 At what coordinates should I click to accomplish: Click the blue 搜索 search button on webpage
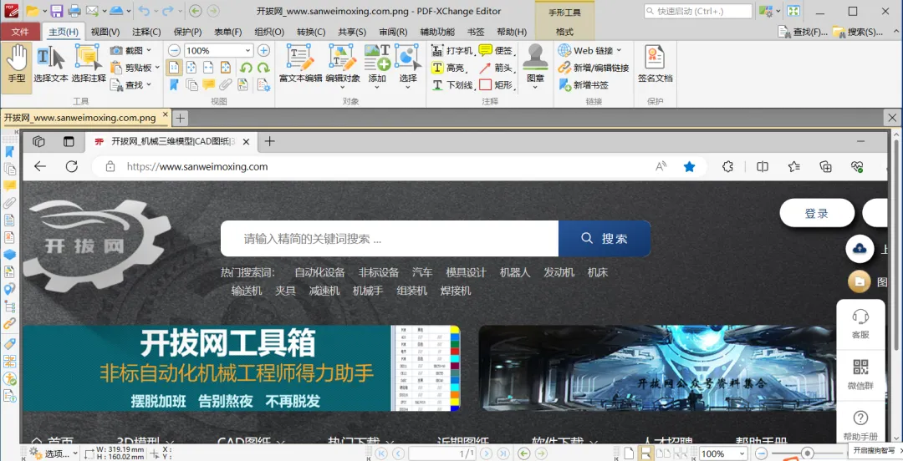[605, 238]
